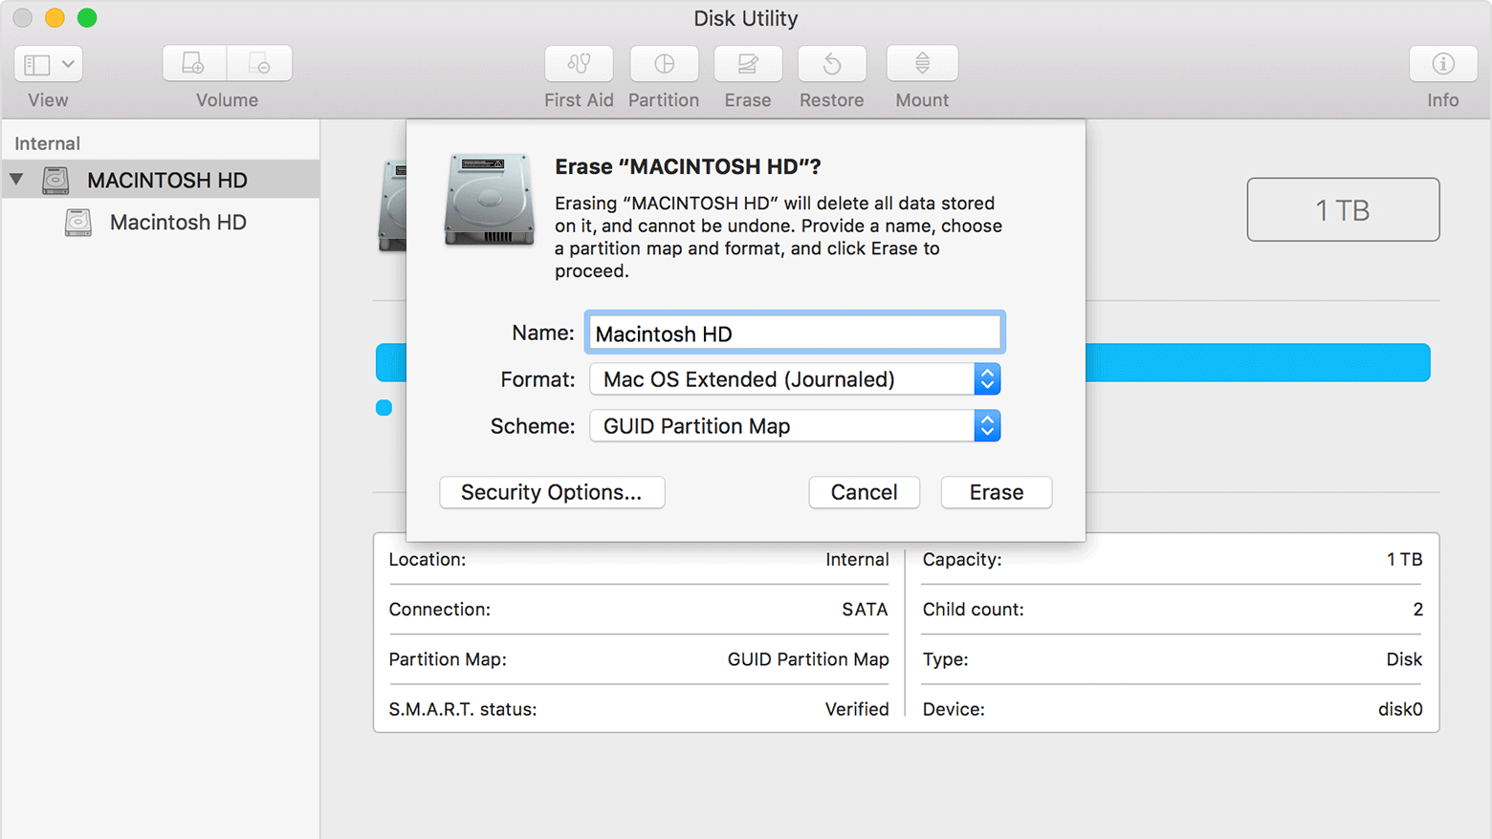Screen dimensions: 1492x839
Task: Click the 1 TB capacity button
Action: click(1343, 209)
